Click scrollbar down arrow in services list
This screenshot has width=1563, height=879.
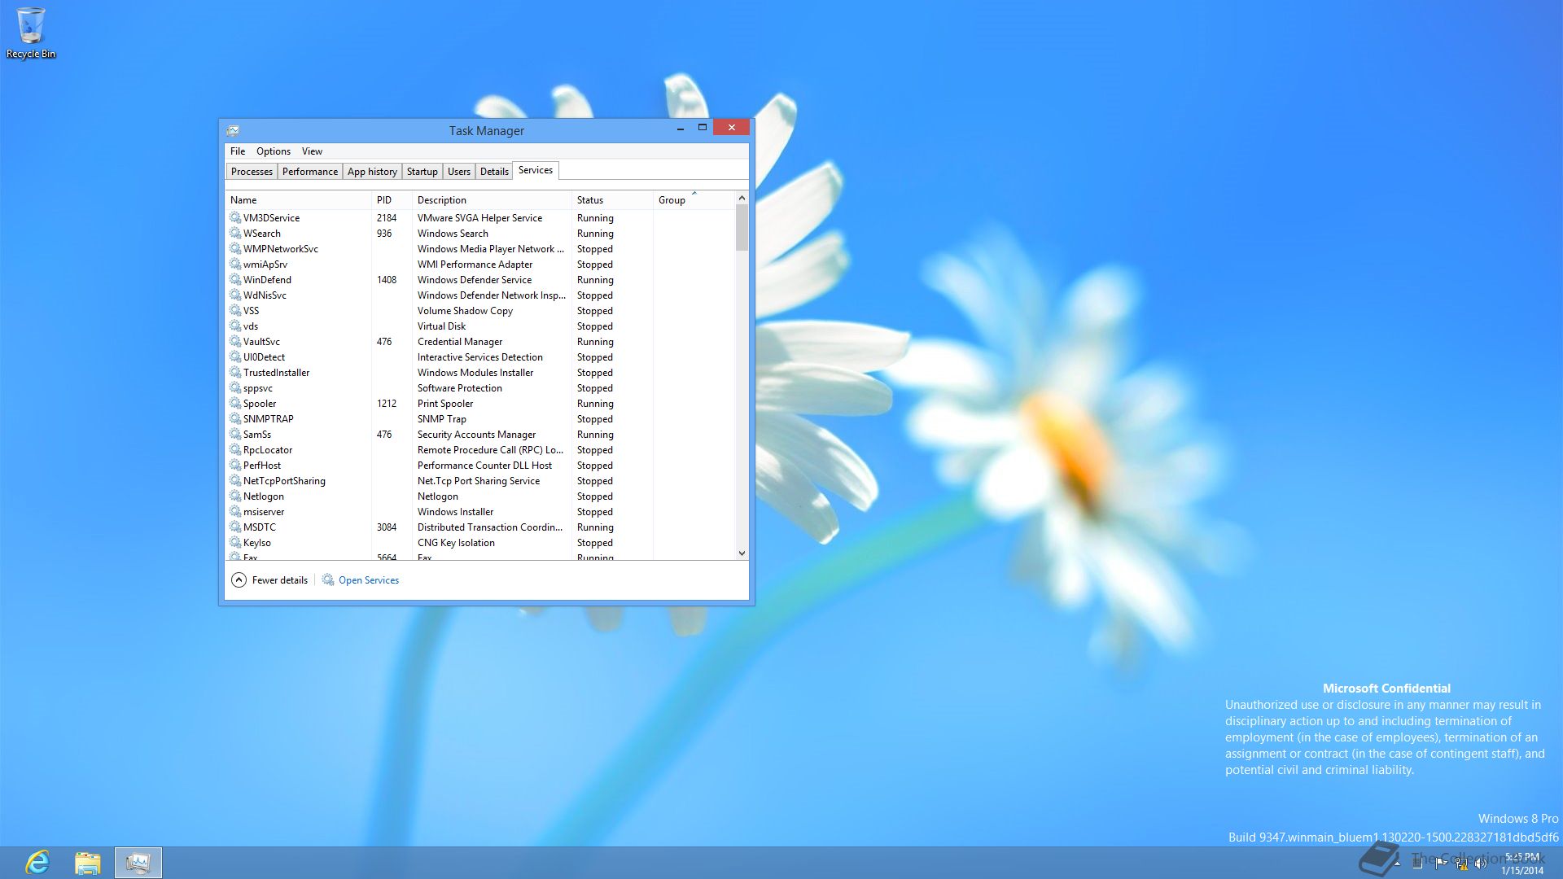point(742,553)
